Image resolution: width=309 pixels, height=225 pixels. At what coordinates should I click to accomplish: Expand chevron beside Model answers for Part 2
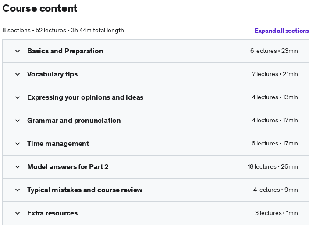click(x=18, y=167)
